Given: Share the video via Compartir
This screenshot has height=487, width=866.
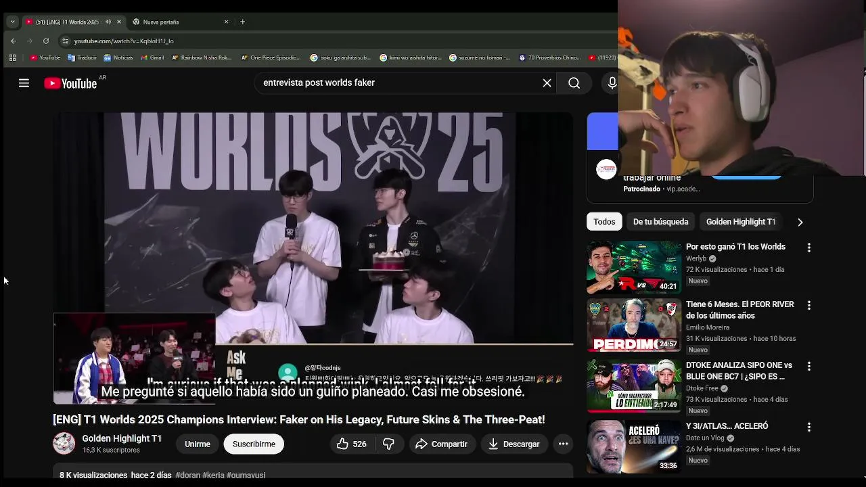Looking at the screenshot, I should (x=442, y=444).
